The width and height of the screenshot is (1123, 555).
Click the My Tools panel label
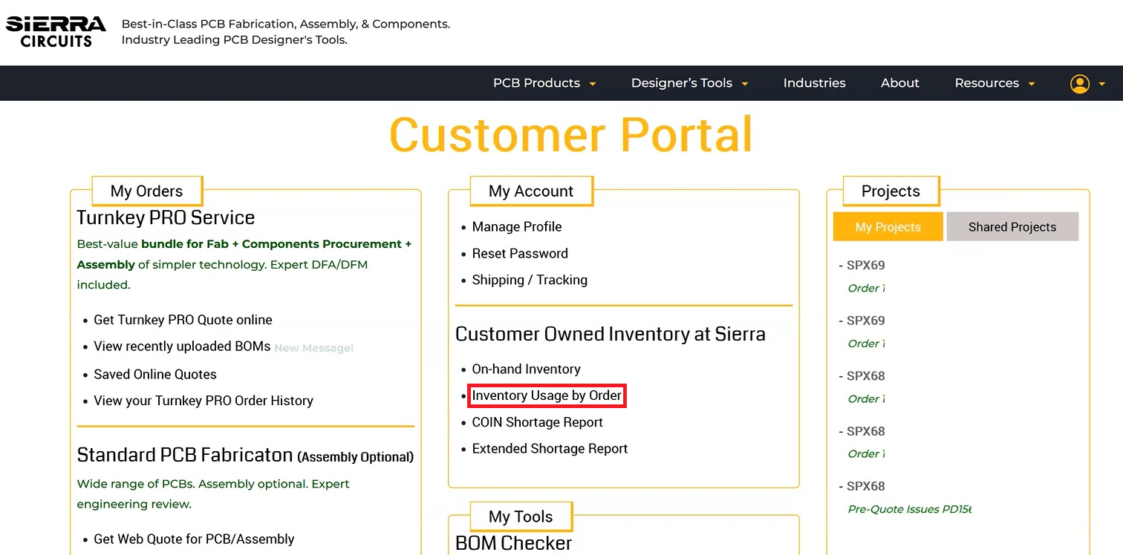(521, 516)
